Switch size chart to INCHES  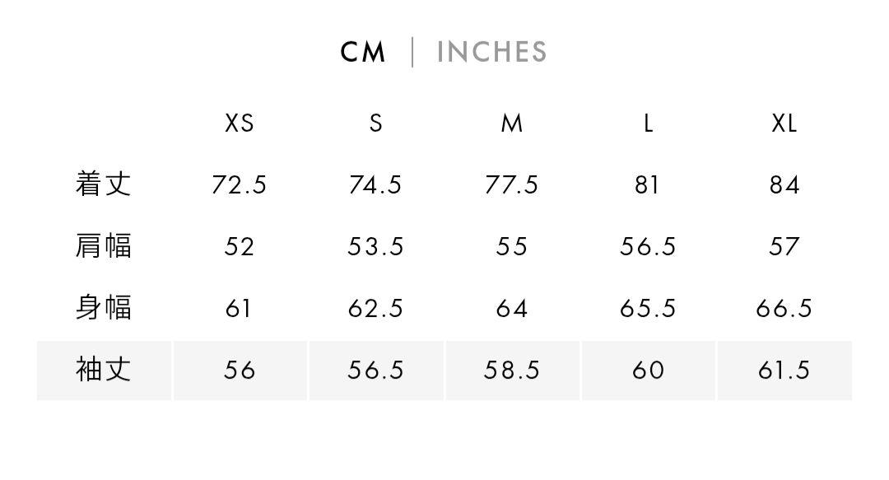click(491, 52)
